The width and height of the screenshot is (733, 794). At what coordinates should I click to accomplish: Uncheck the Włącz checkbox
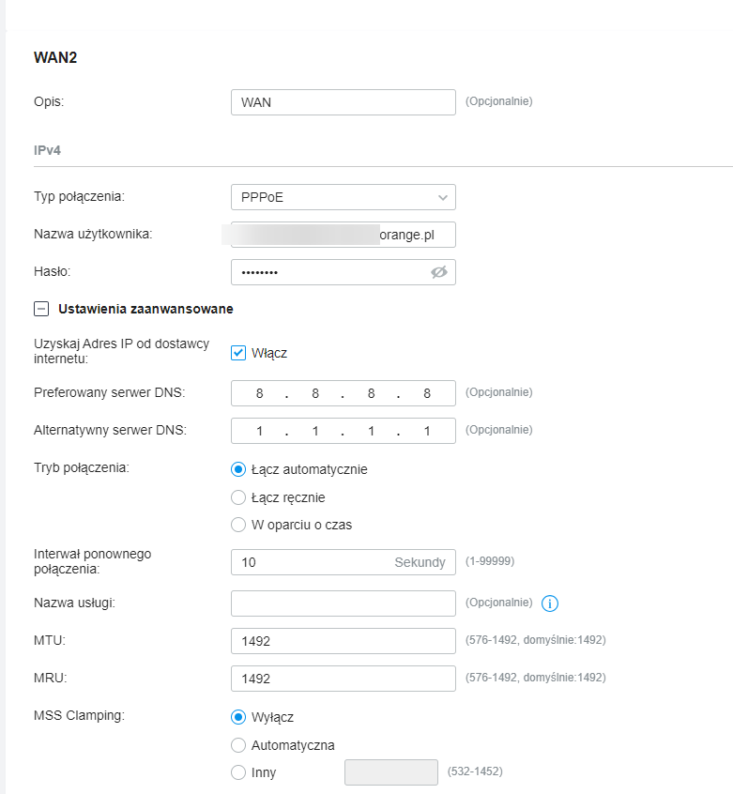click(x=238, y=353)
